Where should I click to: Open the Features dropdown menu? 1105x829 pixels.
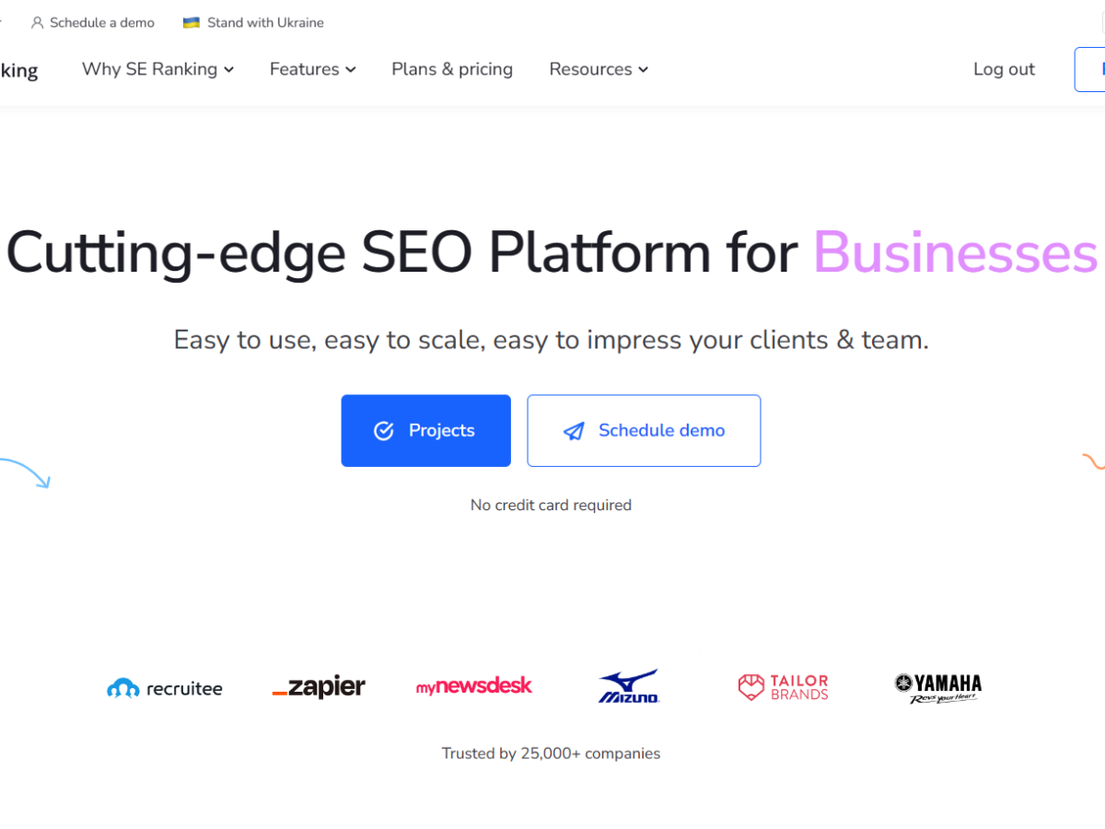point(312,69)
